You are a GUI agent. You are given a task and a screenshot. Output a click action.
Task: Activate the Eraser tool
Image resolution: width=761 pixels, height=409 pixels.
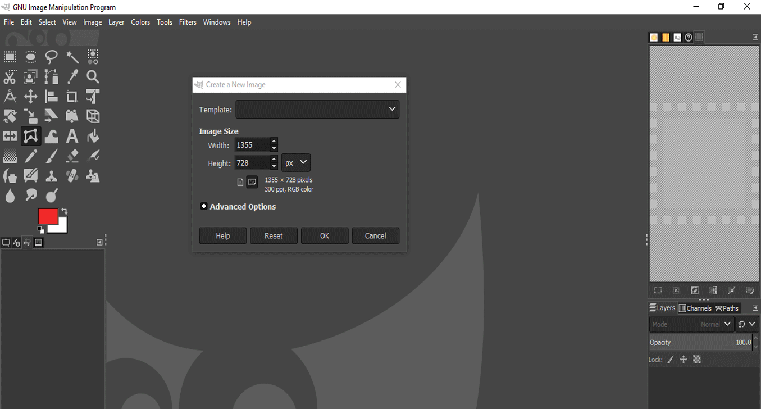72,156
